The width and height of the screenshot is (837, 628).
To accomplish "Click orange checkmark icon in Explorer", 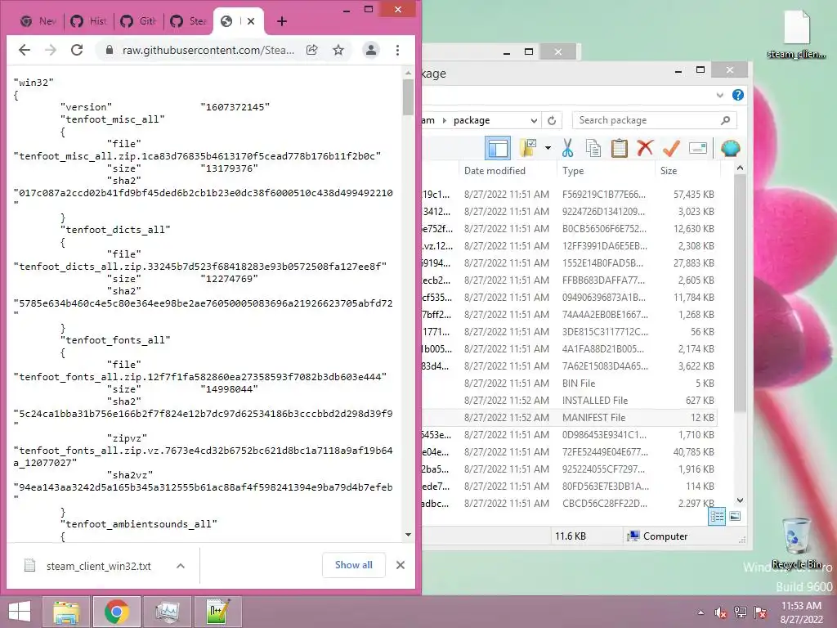I will coord(672,148).
